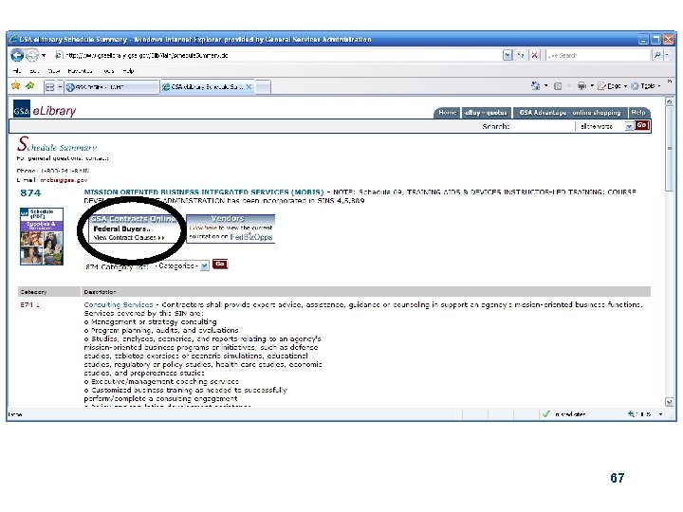The width and height of the screenshot is (683, 512).
Task: Click the page icon beside the URL
Action: click(x=59, y=55)
